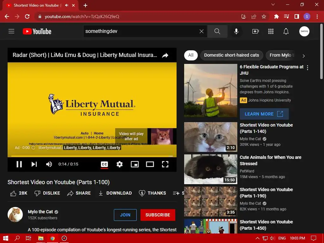
Task: Open Chrome three-dot menu
Action: (x=317, y=16)
